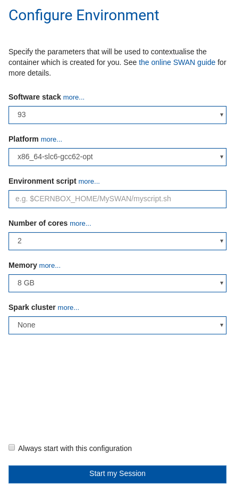Enable Always start with this configuration checkbox
Viewport: 235px width, 492px height.
point(12,447)
